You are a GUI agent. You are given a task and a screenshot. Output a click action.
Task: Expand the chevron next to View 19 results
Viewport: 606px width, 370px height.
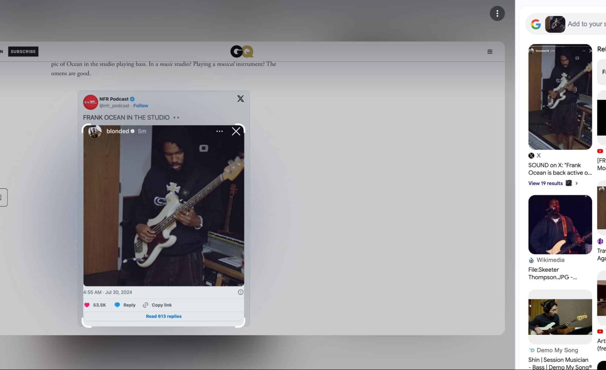pos(577,183)
